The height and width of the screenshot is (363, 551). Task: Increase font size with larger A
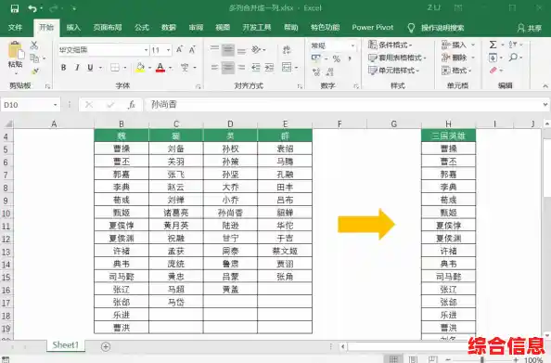click(x=179, y=49)
